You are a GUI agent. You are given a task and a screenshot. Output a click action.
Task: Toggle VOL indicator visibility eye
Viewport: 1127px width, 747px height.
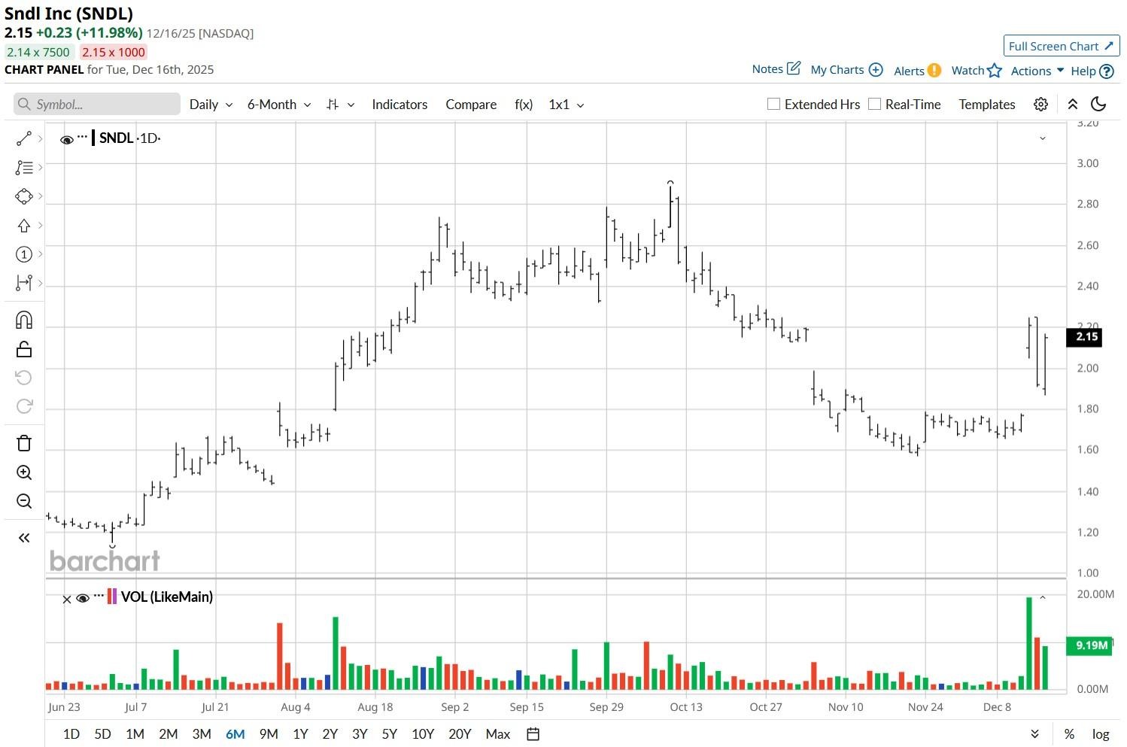[x=83, y=598]
